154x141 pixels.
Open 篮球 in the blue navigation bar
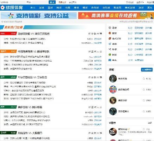point(50,8)
